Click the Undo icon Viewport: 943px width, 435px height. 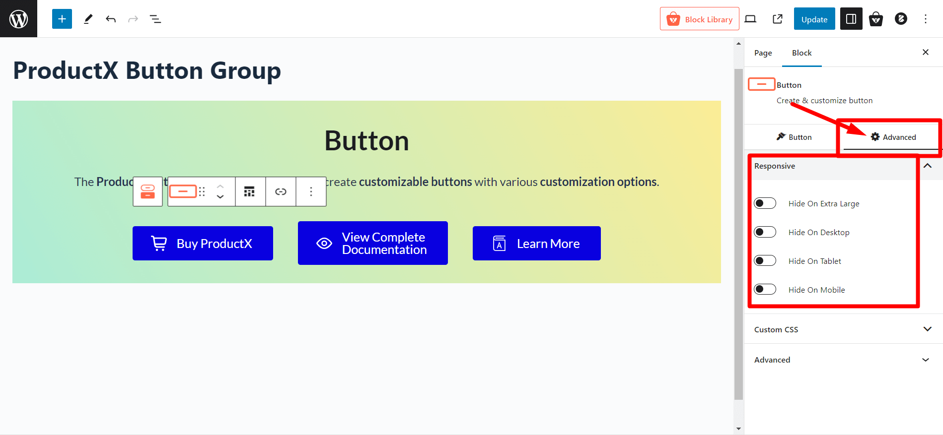pyautogui.click(x=111, y=18)
